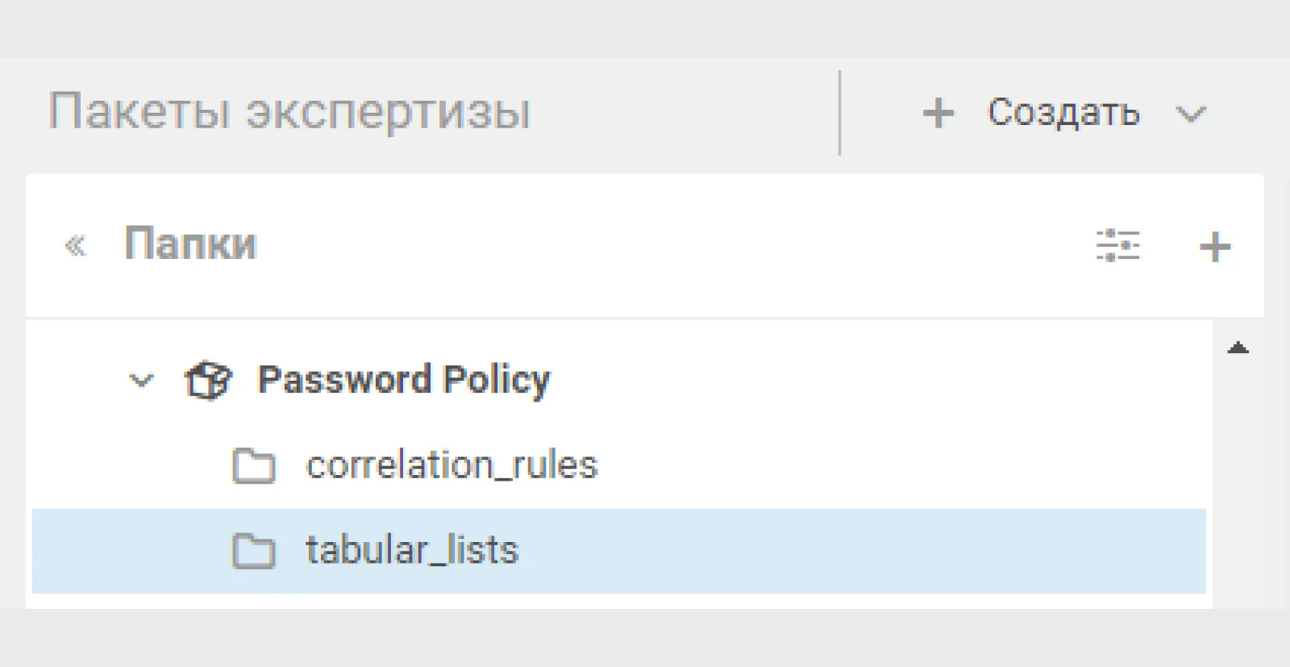Screen dimensions: 1290x667
Task: Open folder filter settings sliders icon
Action: click(x=1117, y=245)
